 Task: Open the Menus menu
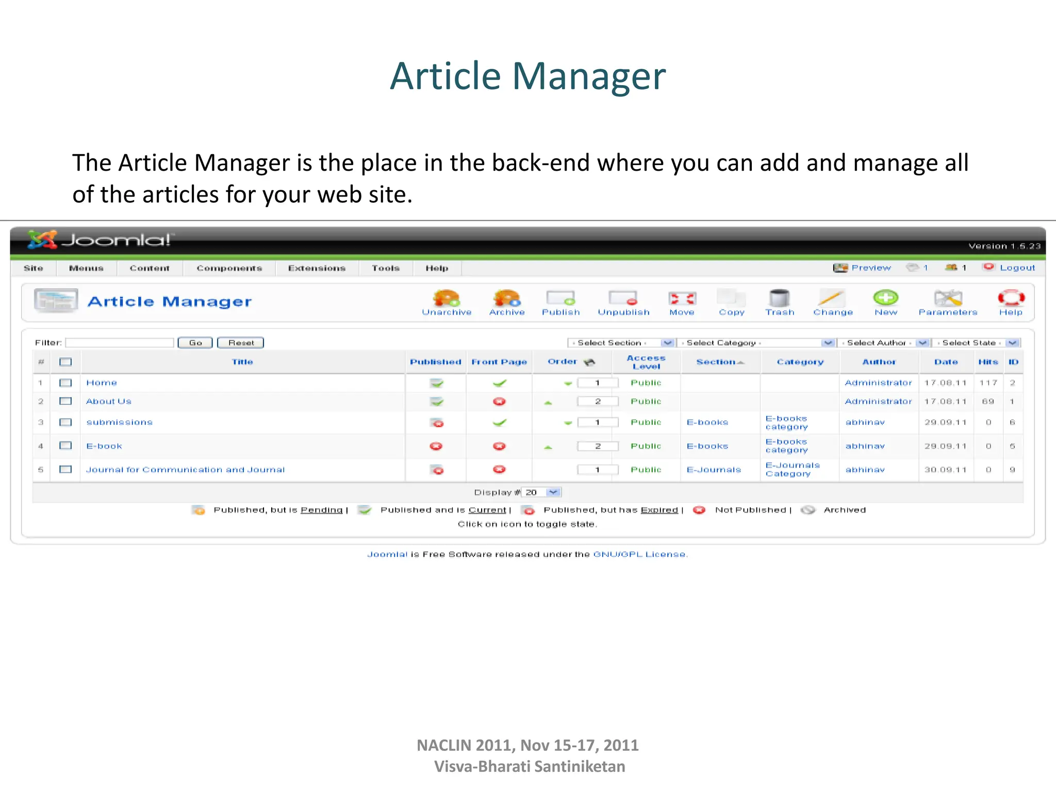click(x=86, y=268)
